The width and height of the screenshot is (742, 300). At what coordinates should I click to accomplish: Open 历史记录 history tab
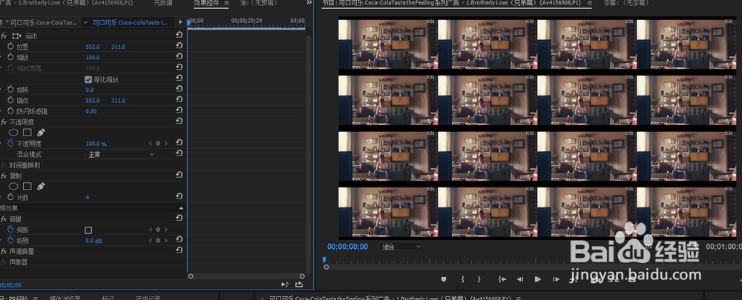(148, 298)
